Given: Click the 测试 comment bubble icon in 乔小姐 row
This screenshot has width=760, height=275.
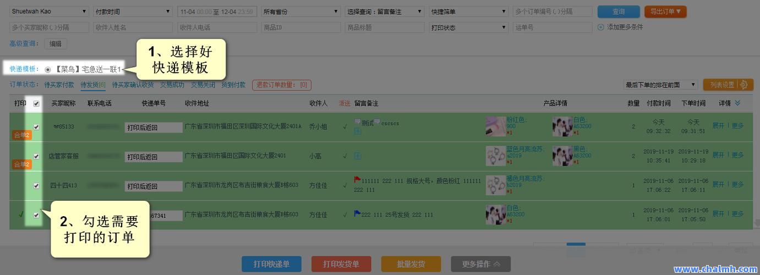Looking at the screenshot, I should click(x=358, y=123).
